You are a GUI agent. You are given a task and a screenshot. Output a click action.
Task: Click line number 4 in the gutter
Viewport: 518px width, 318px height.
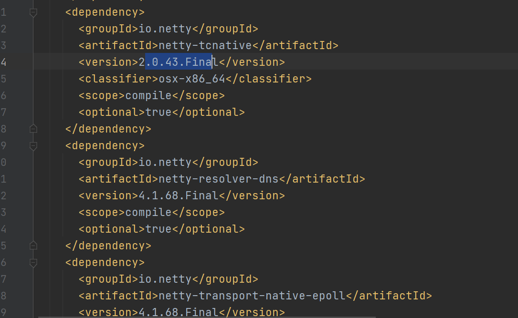3,62
